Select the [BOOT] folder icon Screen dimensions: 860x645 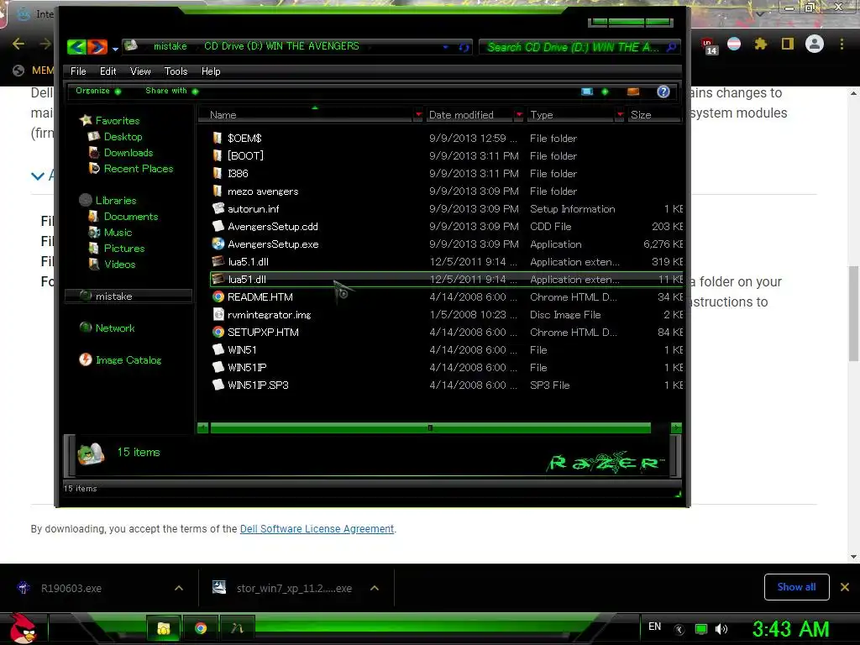point(218,155)
